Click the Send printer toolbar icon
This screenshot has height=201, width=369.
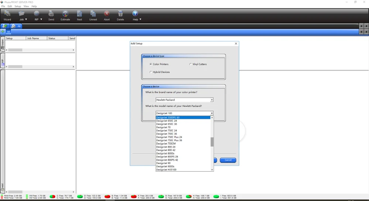coord(51,14)
